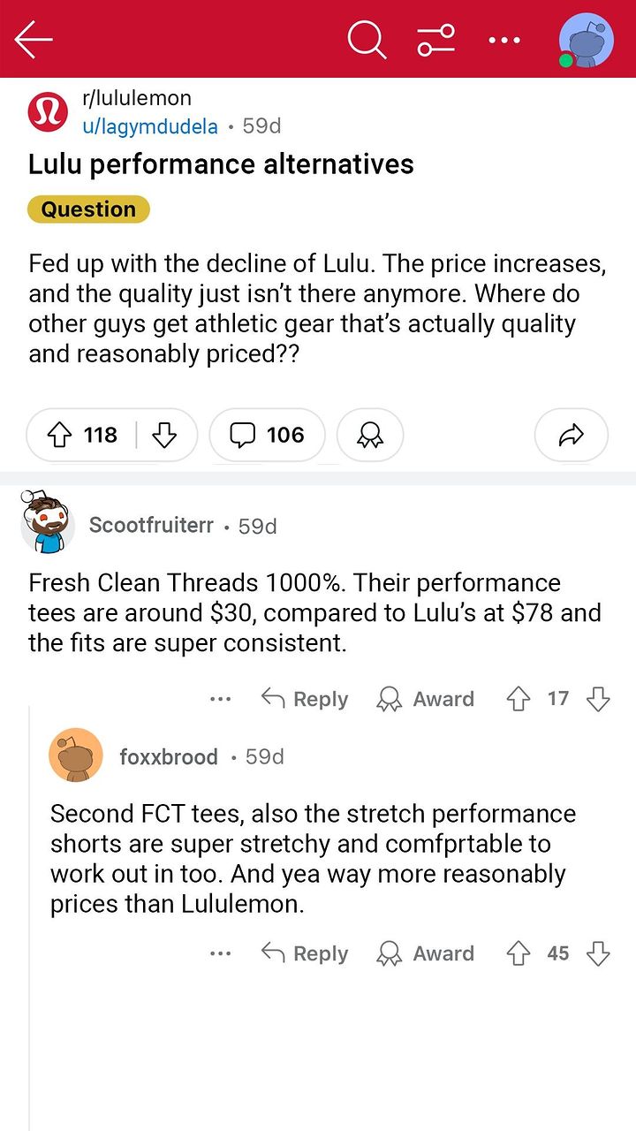This screenshot has width=636, height=1131.
Task: Open the header three-dot overflow menu
Action: point(504,40)
